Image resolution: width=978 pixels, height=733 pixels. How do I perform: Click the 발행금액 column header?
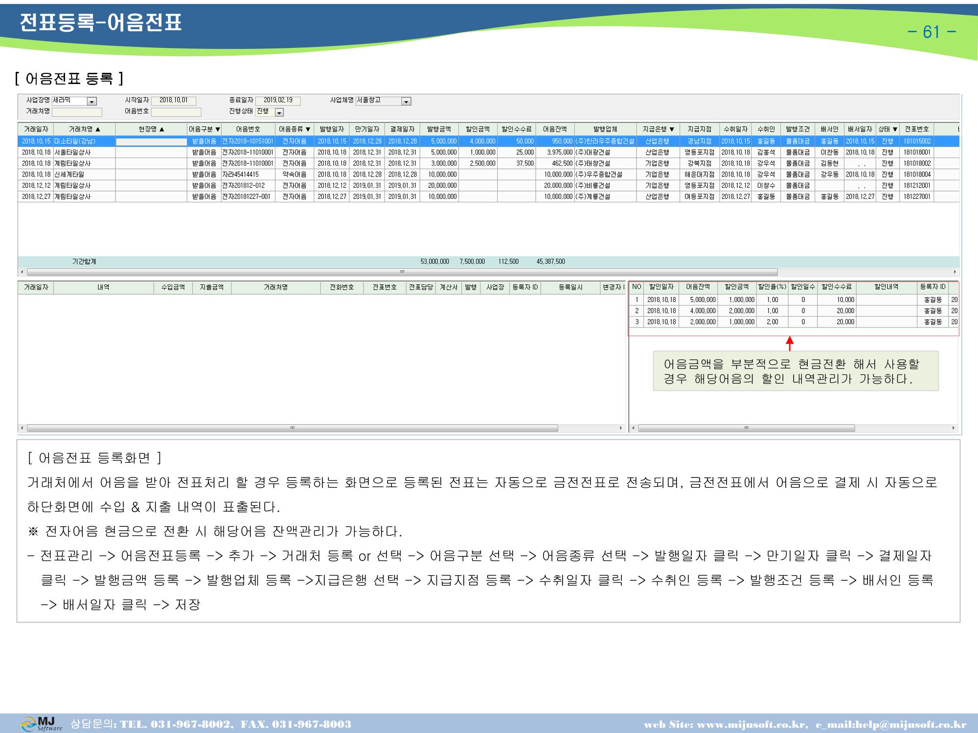click(x=439, y=129)
